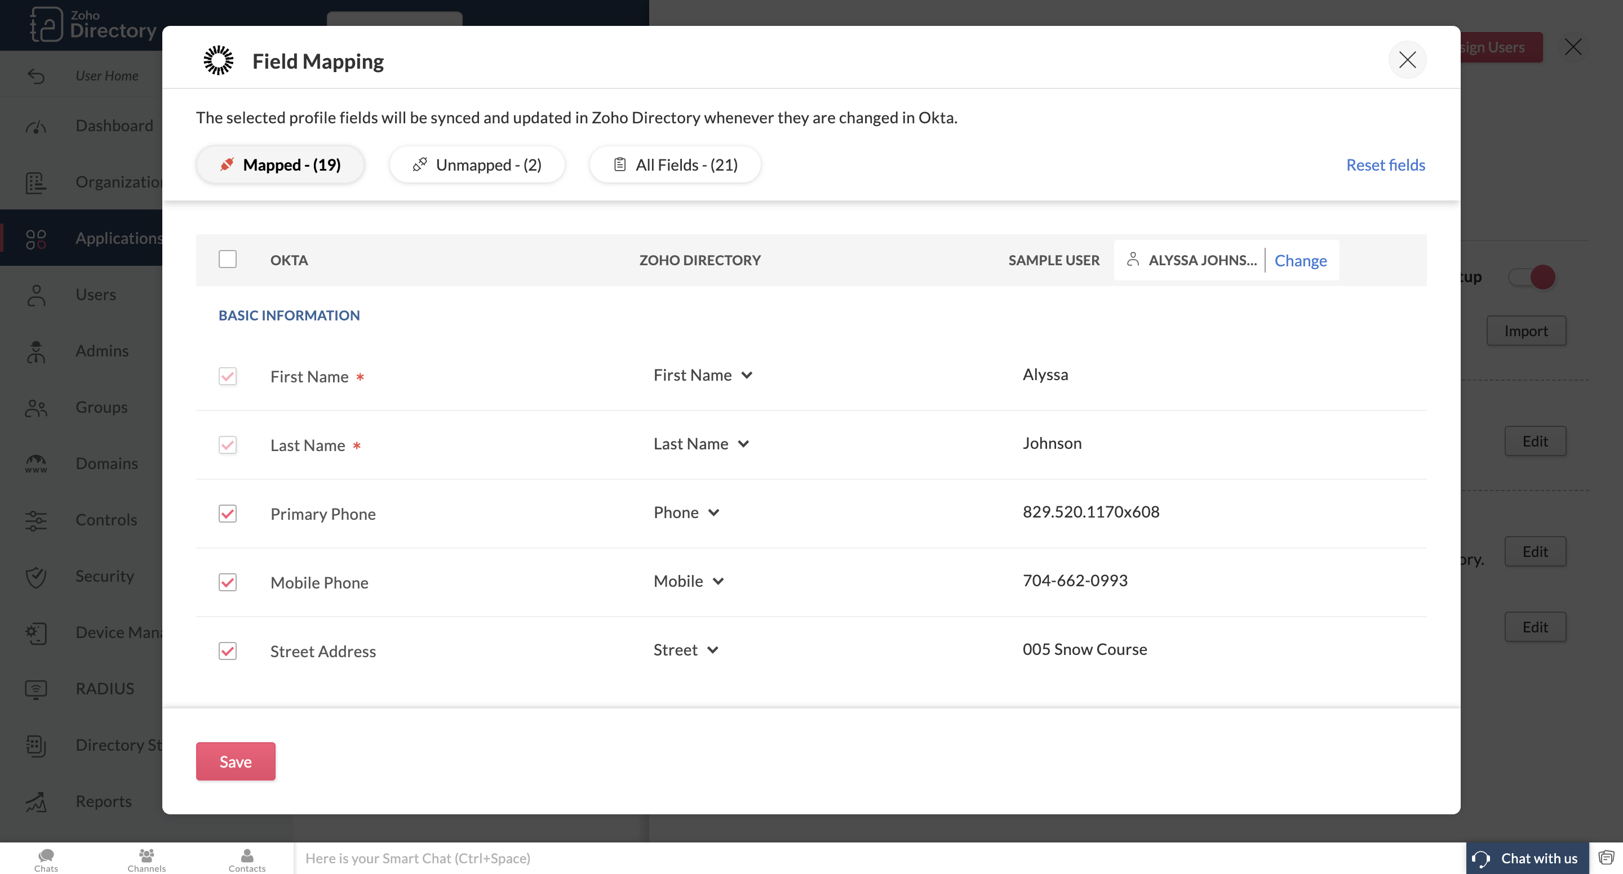This screenshot has width=1623, height=874.
Task: Uncheck the Mobile Phone mapping checkbox
Action: 228,582
